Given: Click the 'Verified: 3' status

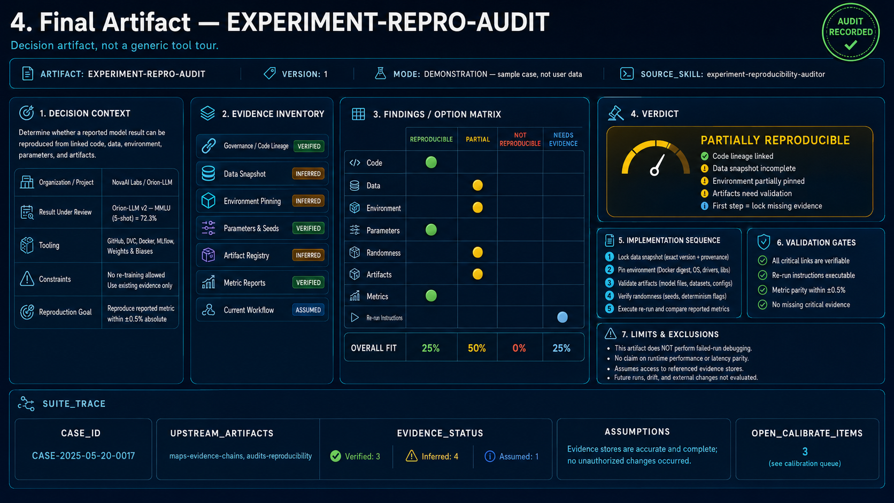Looking at the screenshot, I should coord(356,456).
